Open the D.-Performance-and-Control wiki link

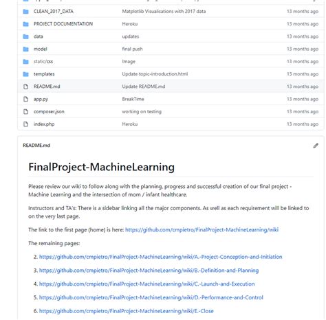(x=151, y=297)
